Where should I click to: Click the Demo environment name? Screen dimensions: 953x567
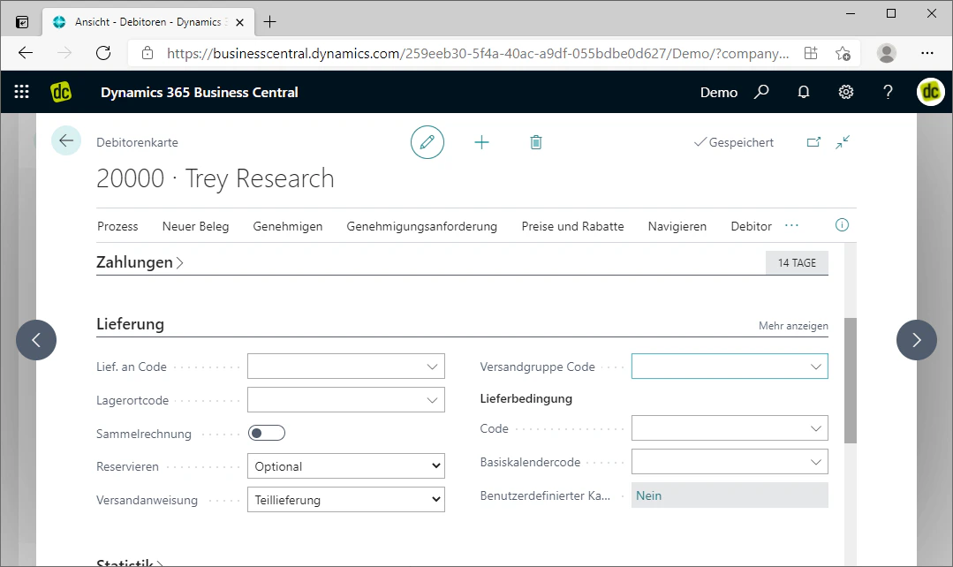[718, 93]
